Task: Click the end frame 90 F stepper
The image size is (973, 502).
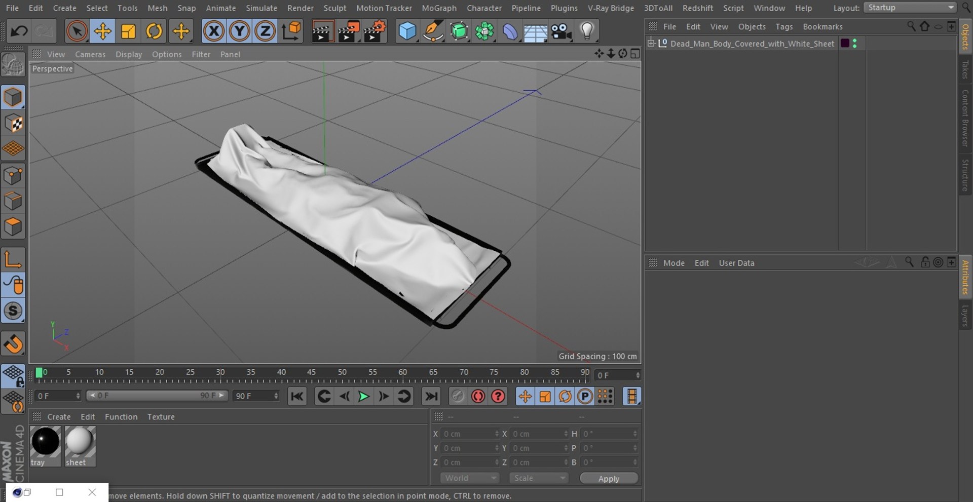Action: pyautogui.click(x=276, y=396)
